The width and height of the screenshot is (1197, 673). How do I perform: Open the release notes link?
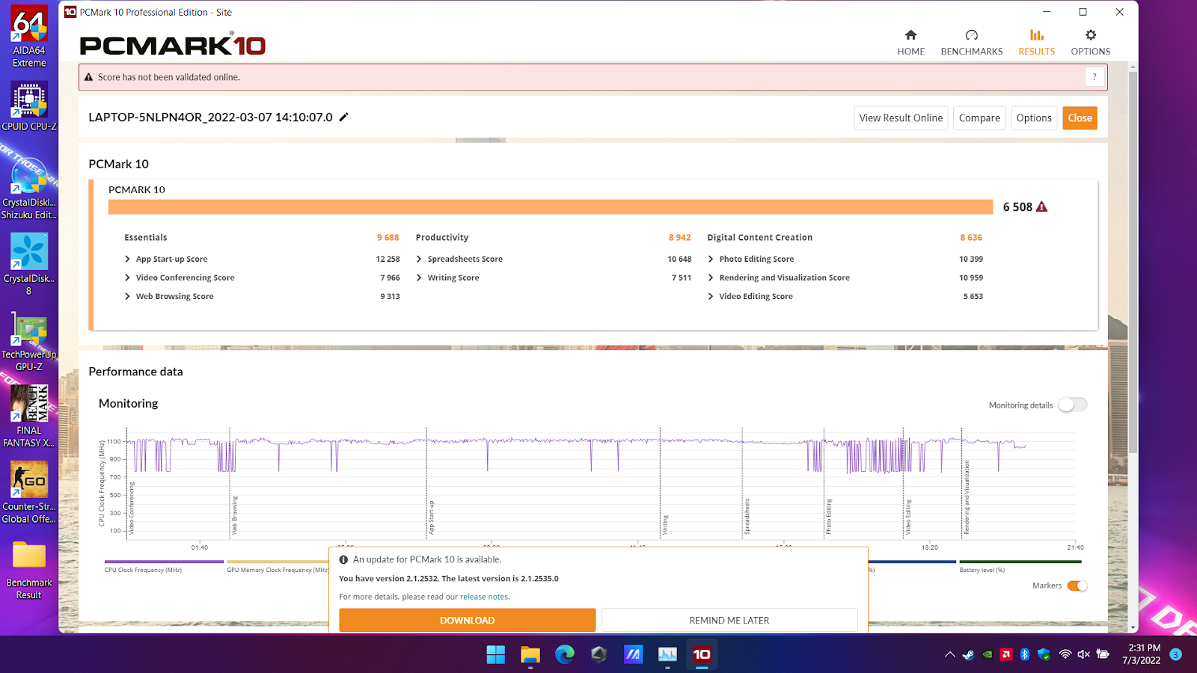coord(484,597)
